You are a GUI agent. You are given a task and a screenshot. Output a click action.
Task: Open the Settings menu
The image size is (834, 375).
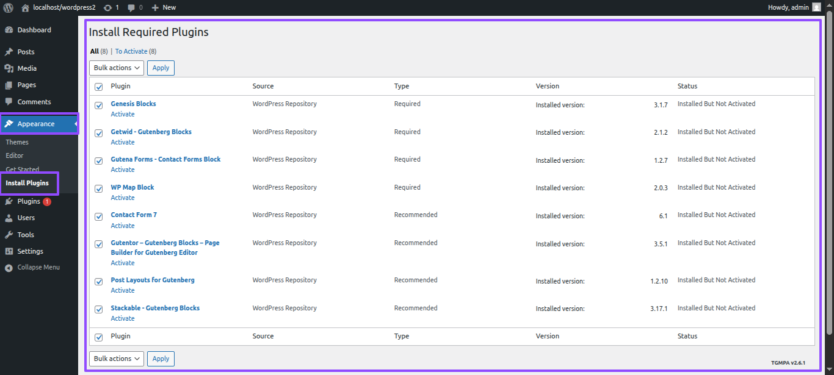pyautogui.click(x=30, y=251)
